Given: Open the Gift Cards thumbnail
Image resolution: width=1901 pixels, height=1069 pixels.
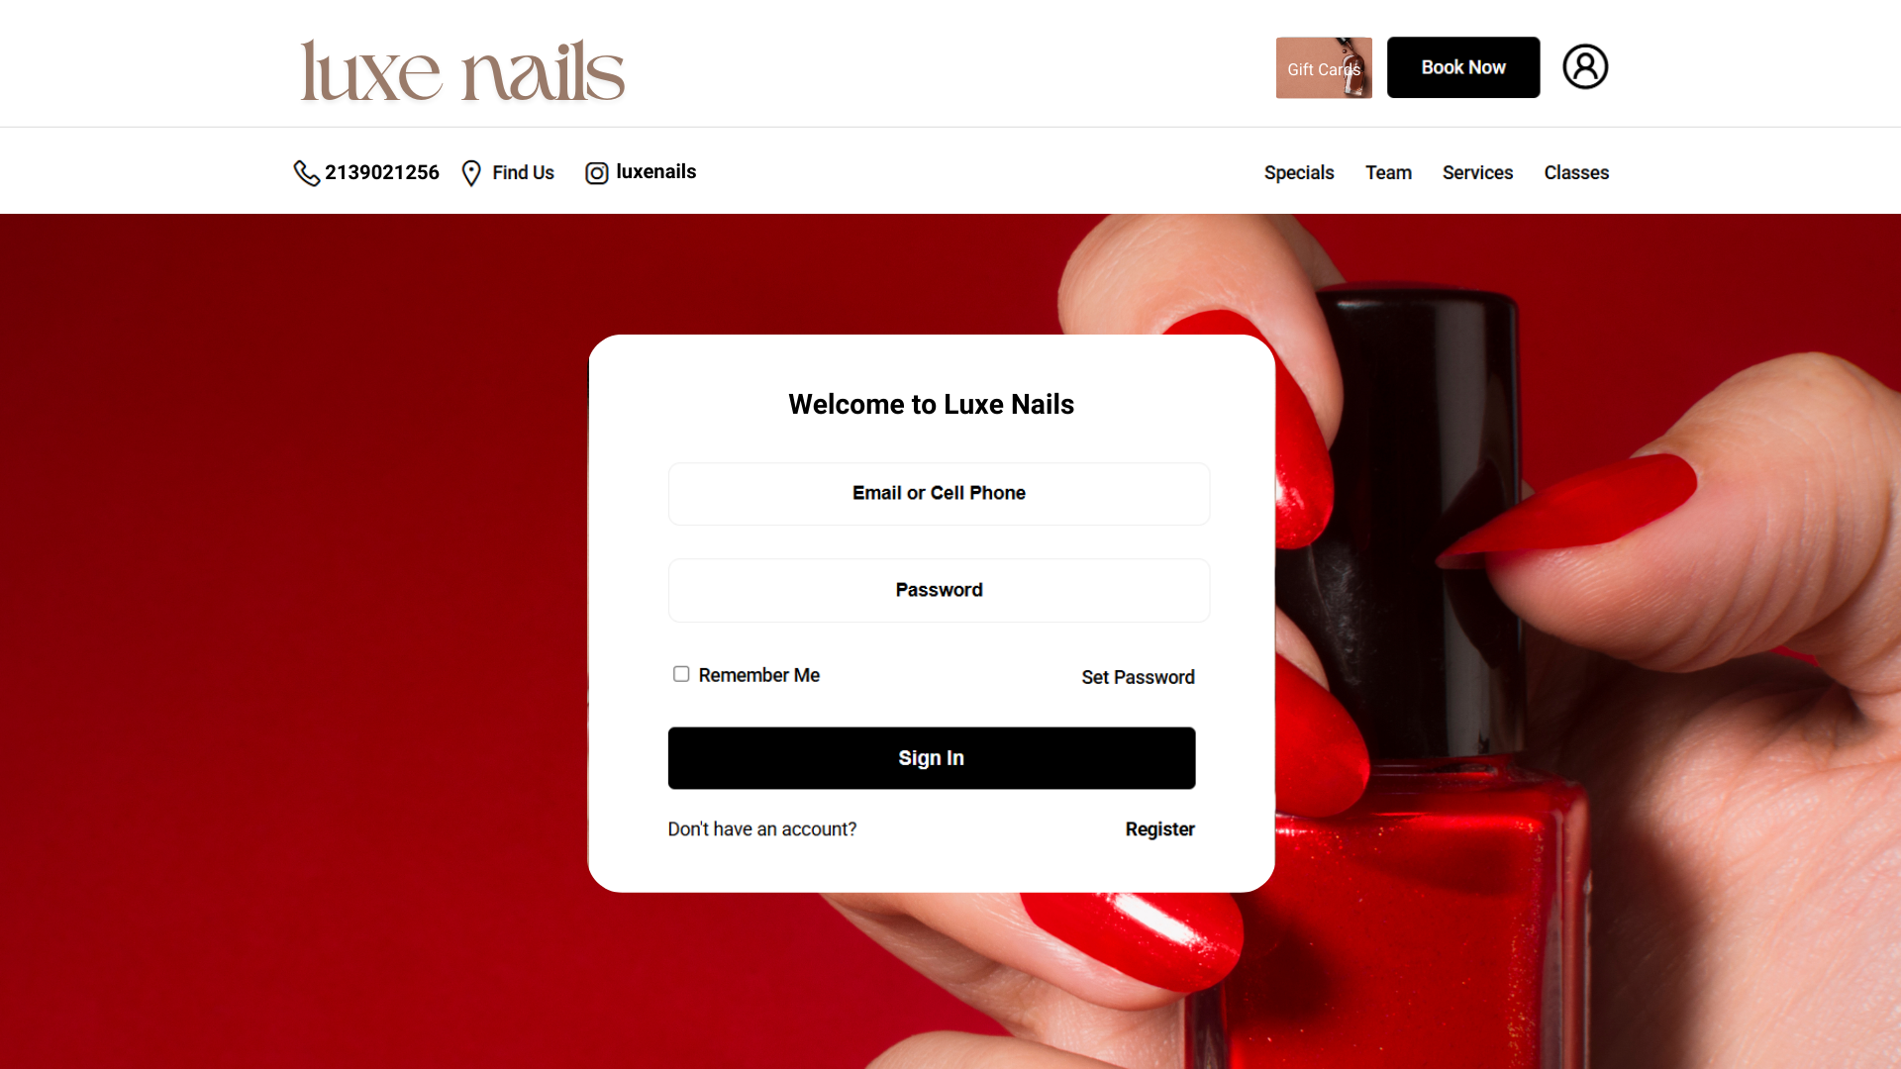Looking at the screenshot, I should pyautogui.click(x=1324, y=67).
